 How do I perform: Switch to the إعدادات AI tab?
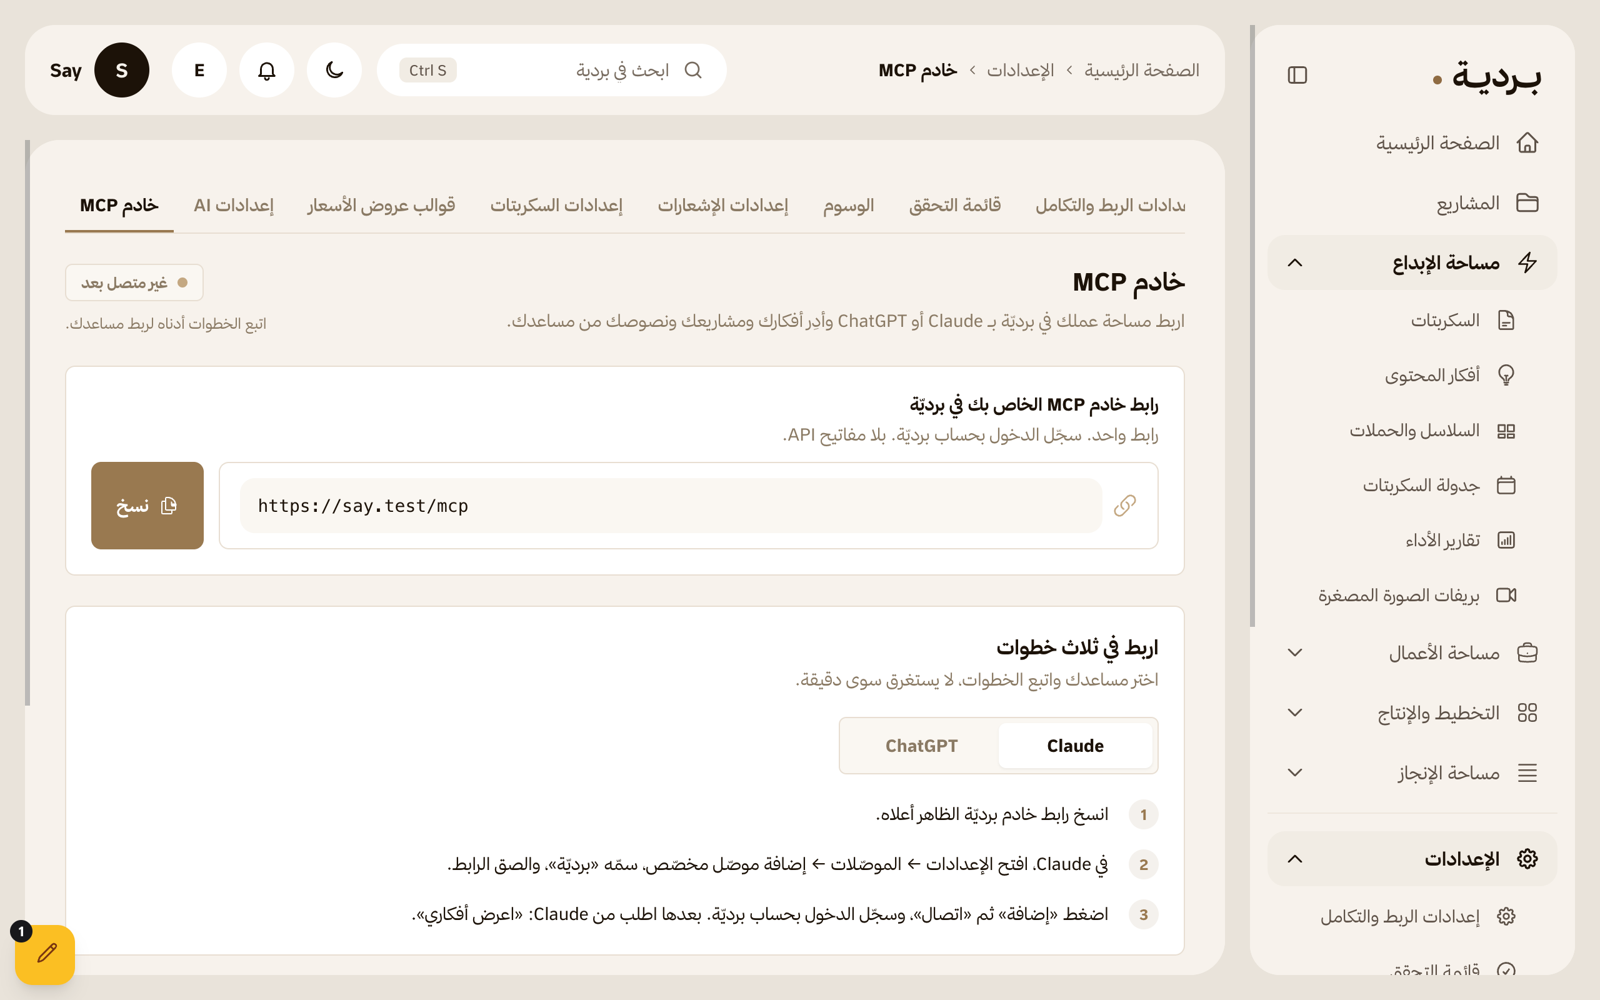[x=233, y=206]
